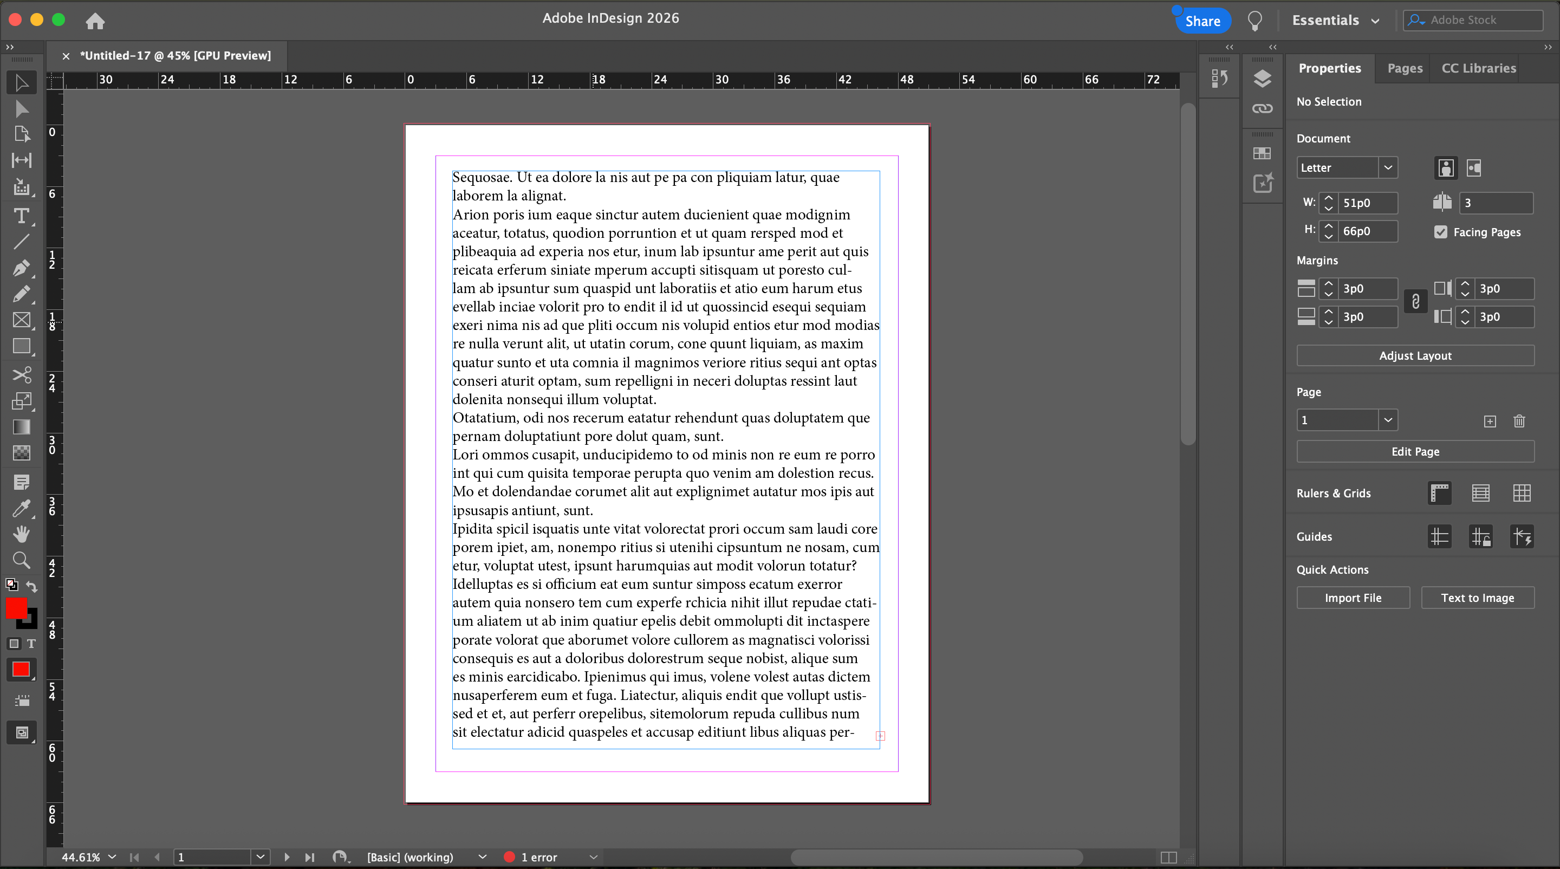Open the zoom percentage dropdown
The image size is (1560, 869).
coord(112,857)
